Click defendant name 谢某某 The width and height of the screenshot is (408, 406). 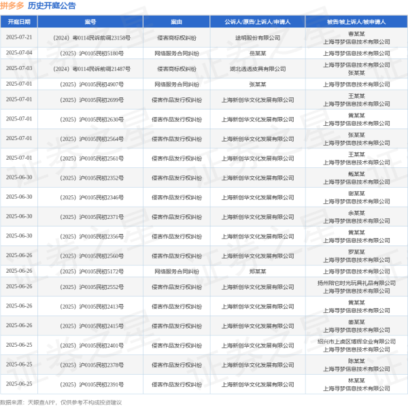(356, 193)
